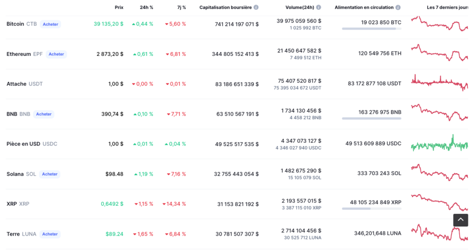Click Acheter button beside Ethereum
This screenshot has width=473, height=250.
tap(56, 54)
